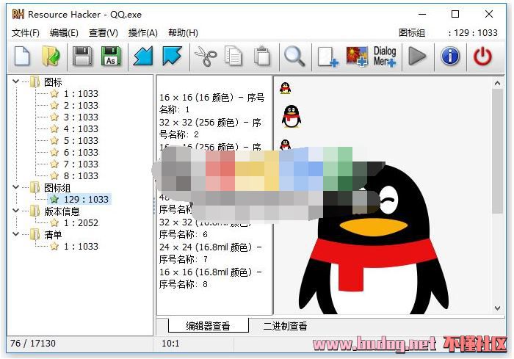Image resolution: width=514 pixels, height=359 pixels.
Task: Click the 16 x 16 (16 颜色) entry text
Action: 211,104
